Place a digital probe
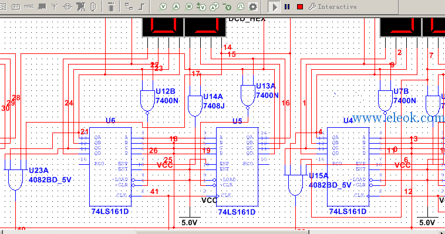This screenshot has height=234, width=445. point(240,6)
